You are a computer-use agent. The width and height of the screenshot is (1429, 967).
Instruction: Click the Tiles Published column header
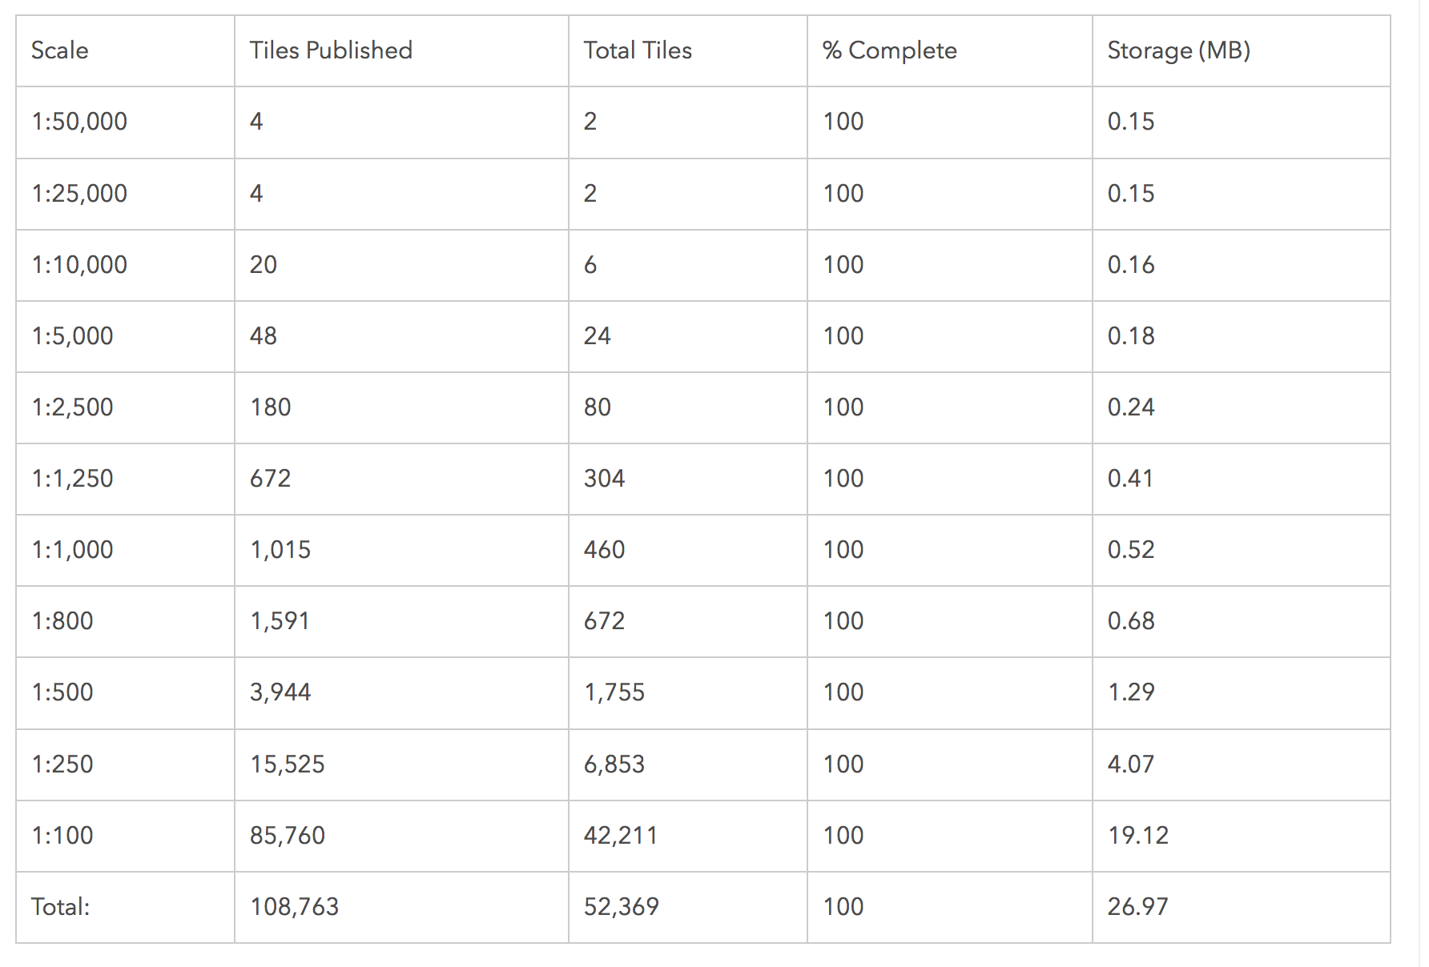[x=331, y=50]
